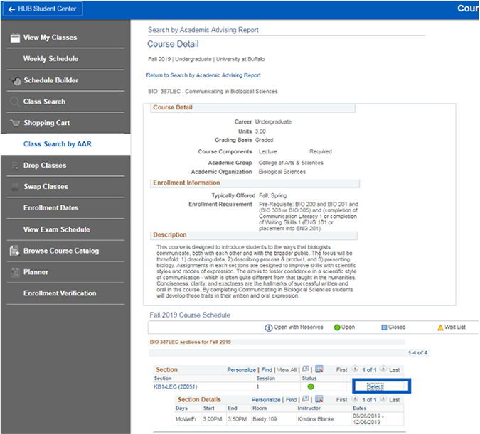Click the Schedule Builder icon in the sidebar
This screenshot has width=480, height=434.
(15, 80)
